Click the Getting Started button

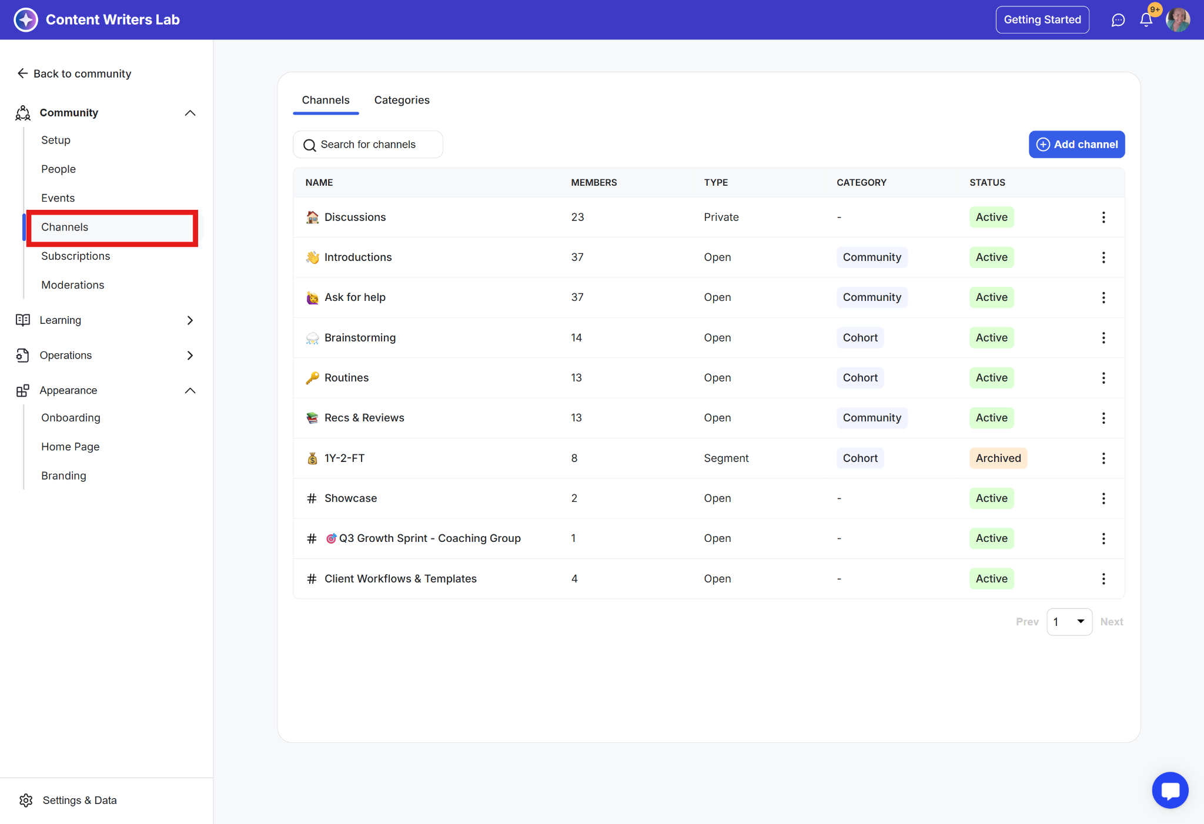(1042, 20)
